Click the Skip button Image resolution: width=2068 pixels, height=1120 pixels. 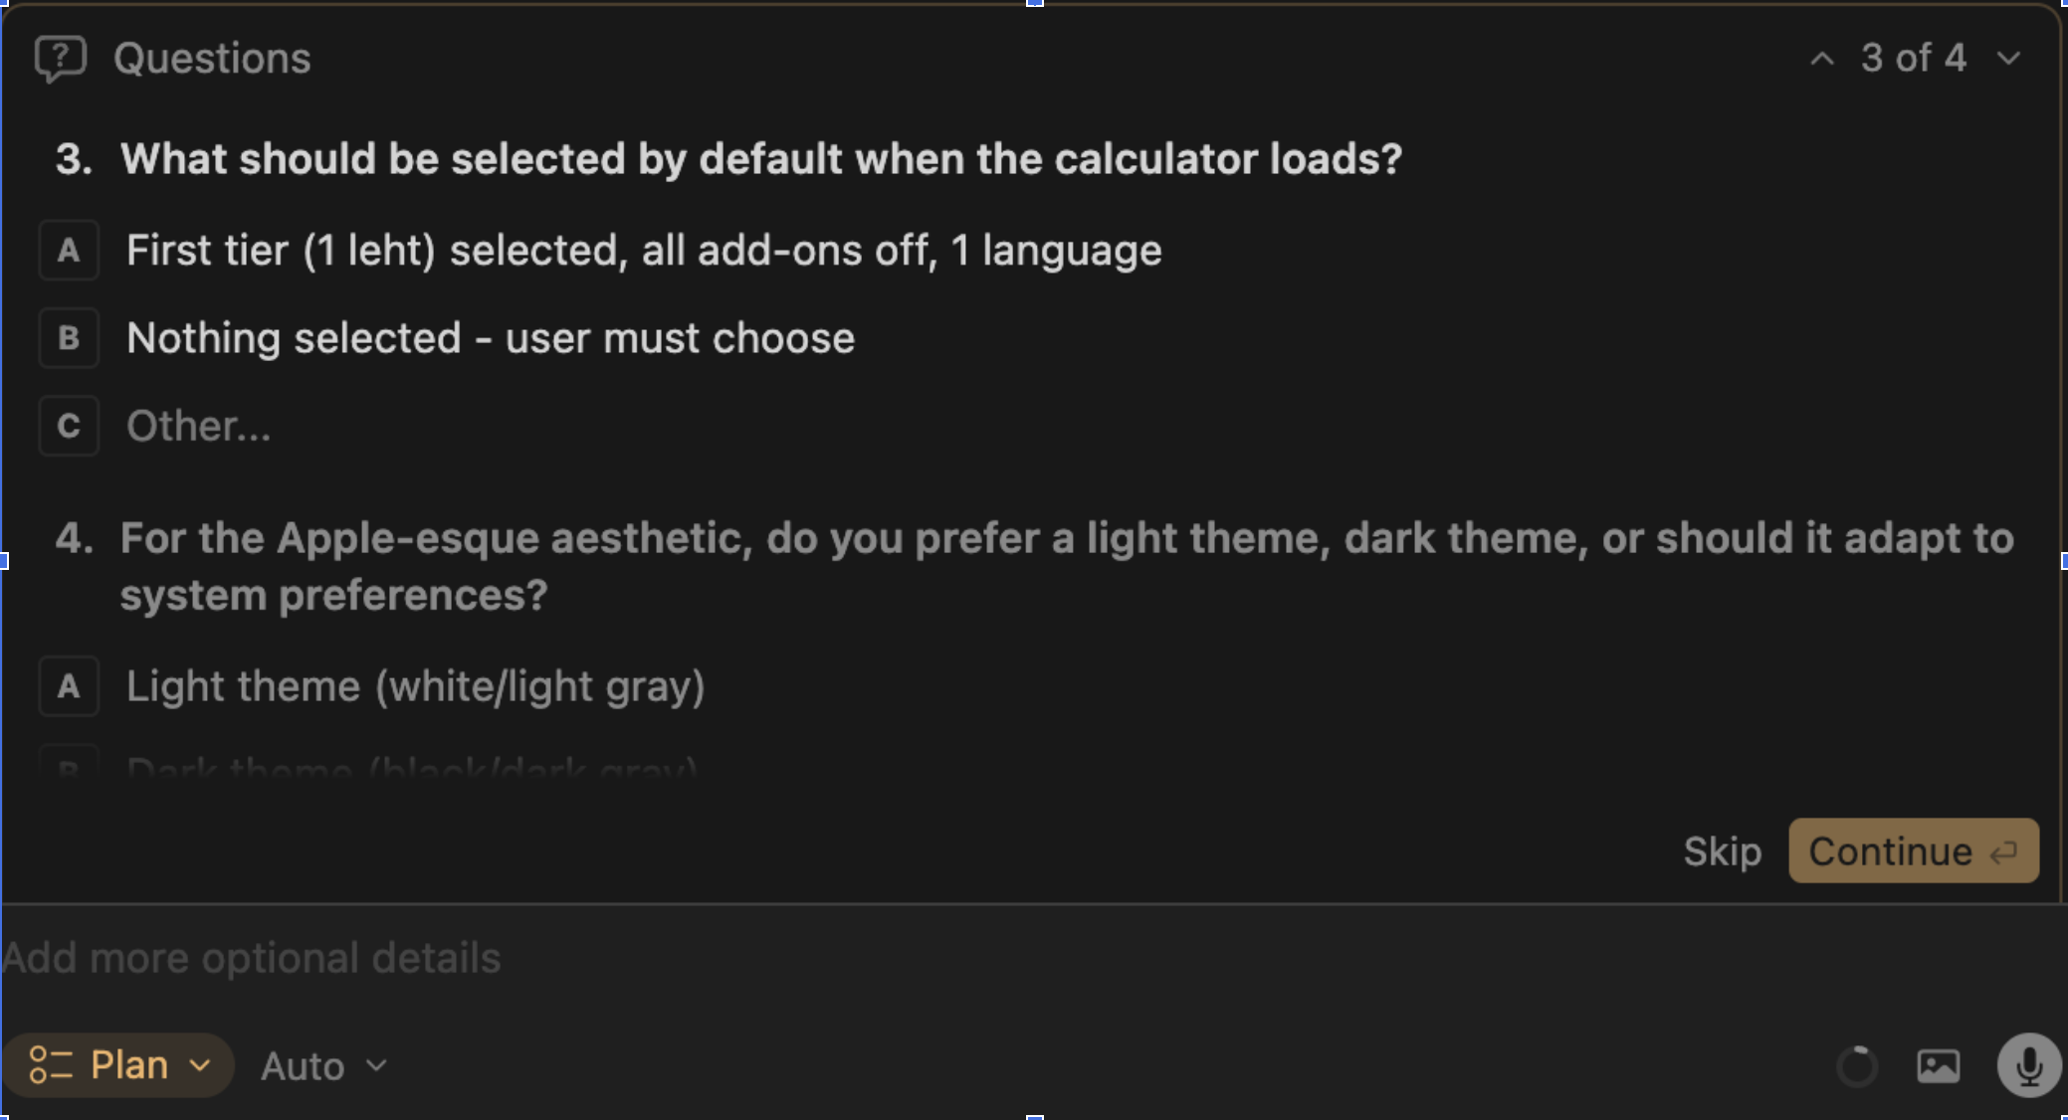tap(1722, 852)
